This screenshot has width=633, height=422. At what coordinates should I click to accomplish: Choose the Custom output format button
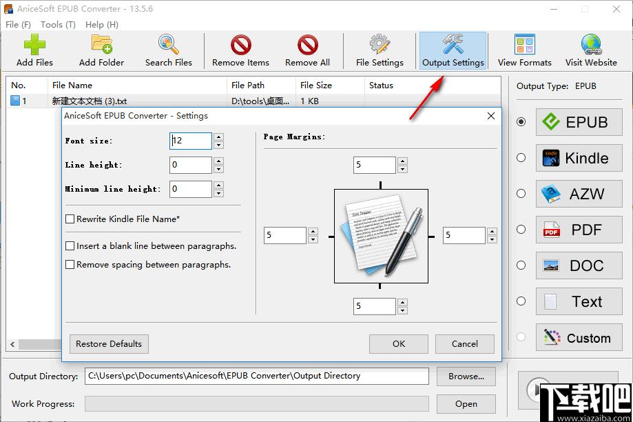(x=579, y=337)
